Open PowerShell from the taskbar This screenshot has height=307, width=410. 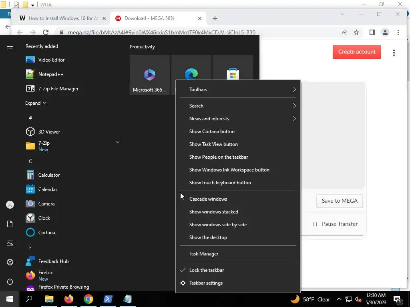[108, 299]
